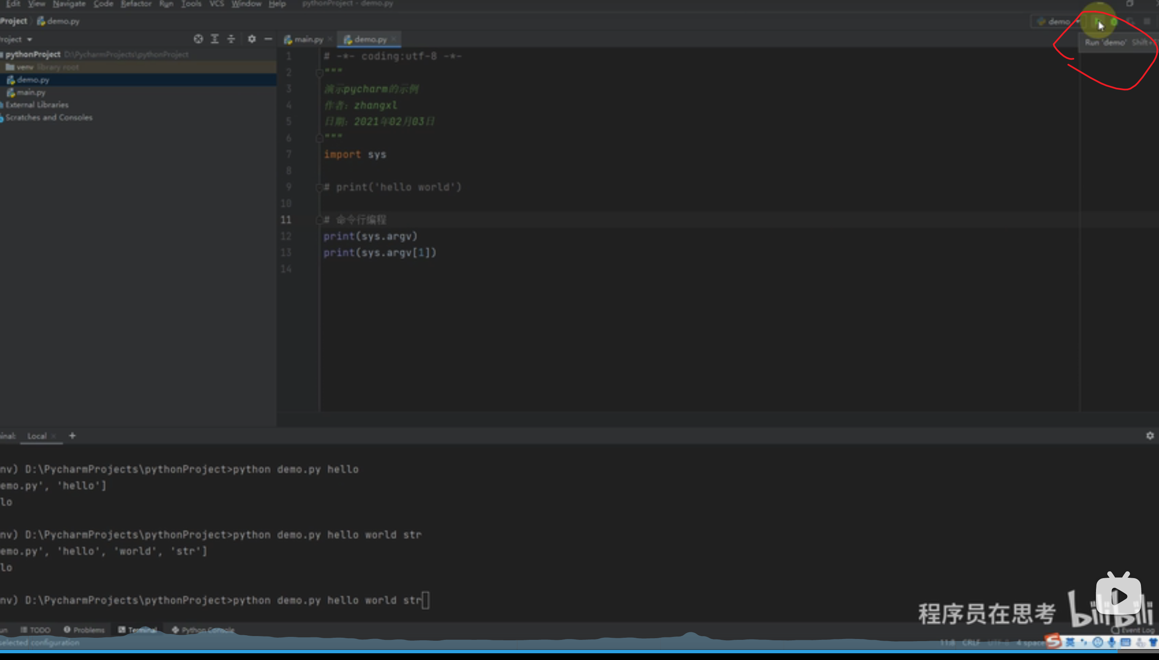Open the Event Log panel

(x=1132, y=631)
